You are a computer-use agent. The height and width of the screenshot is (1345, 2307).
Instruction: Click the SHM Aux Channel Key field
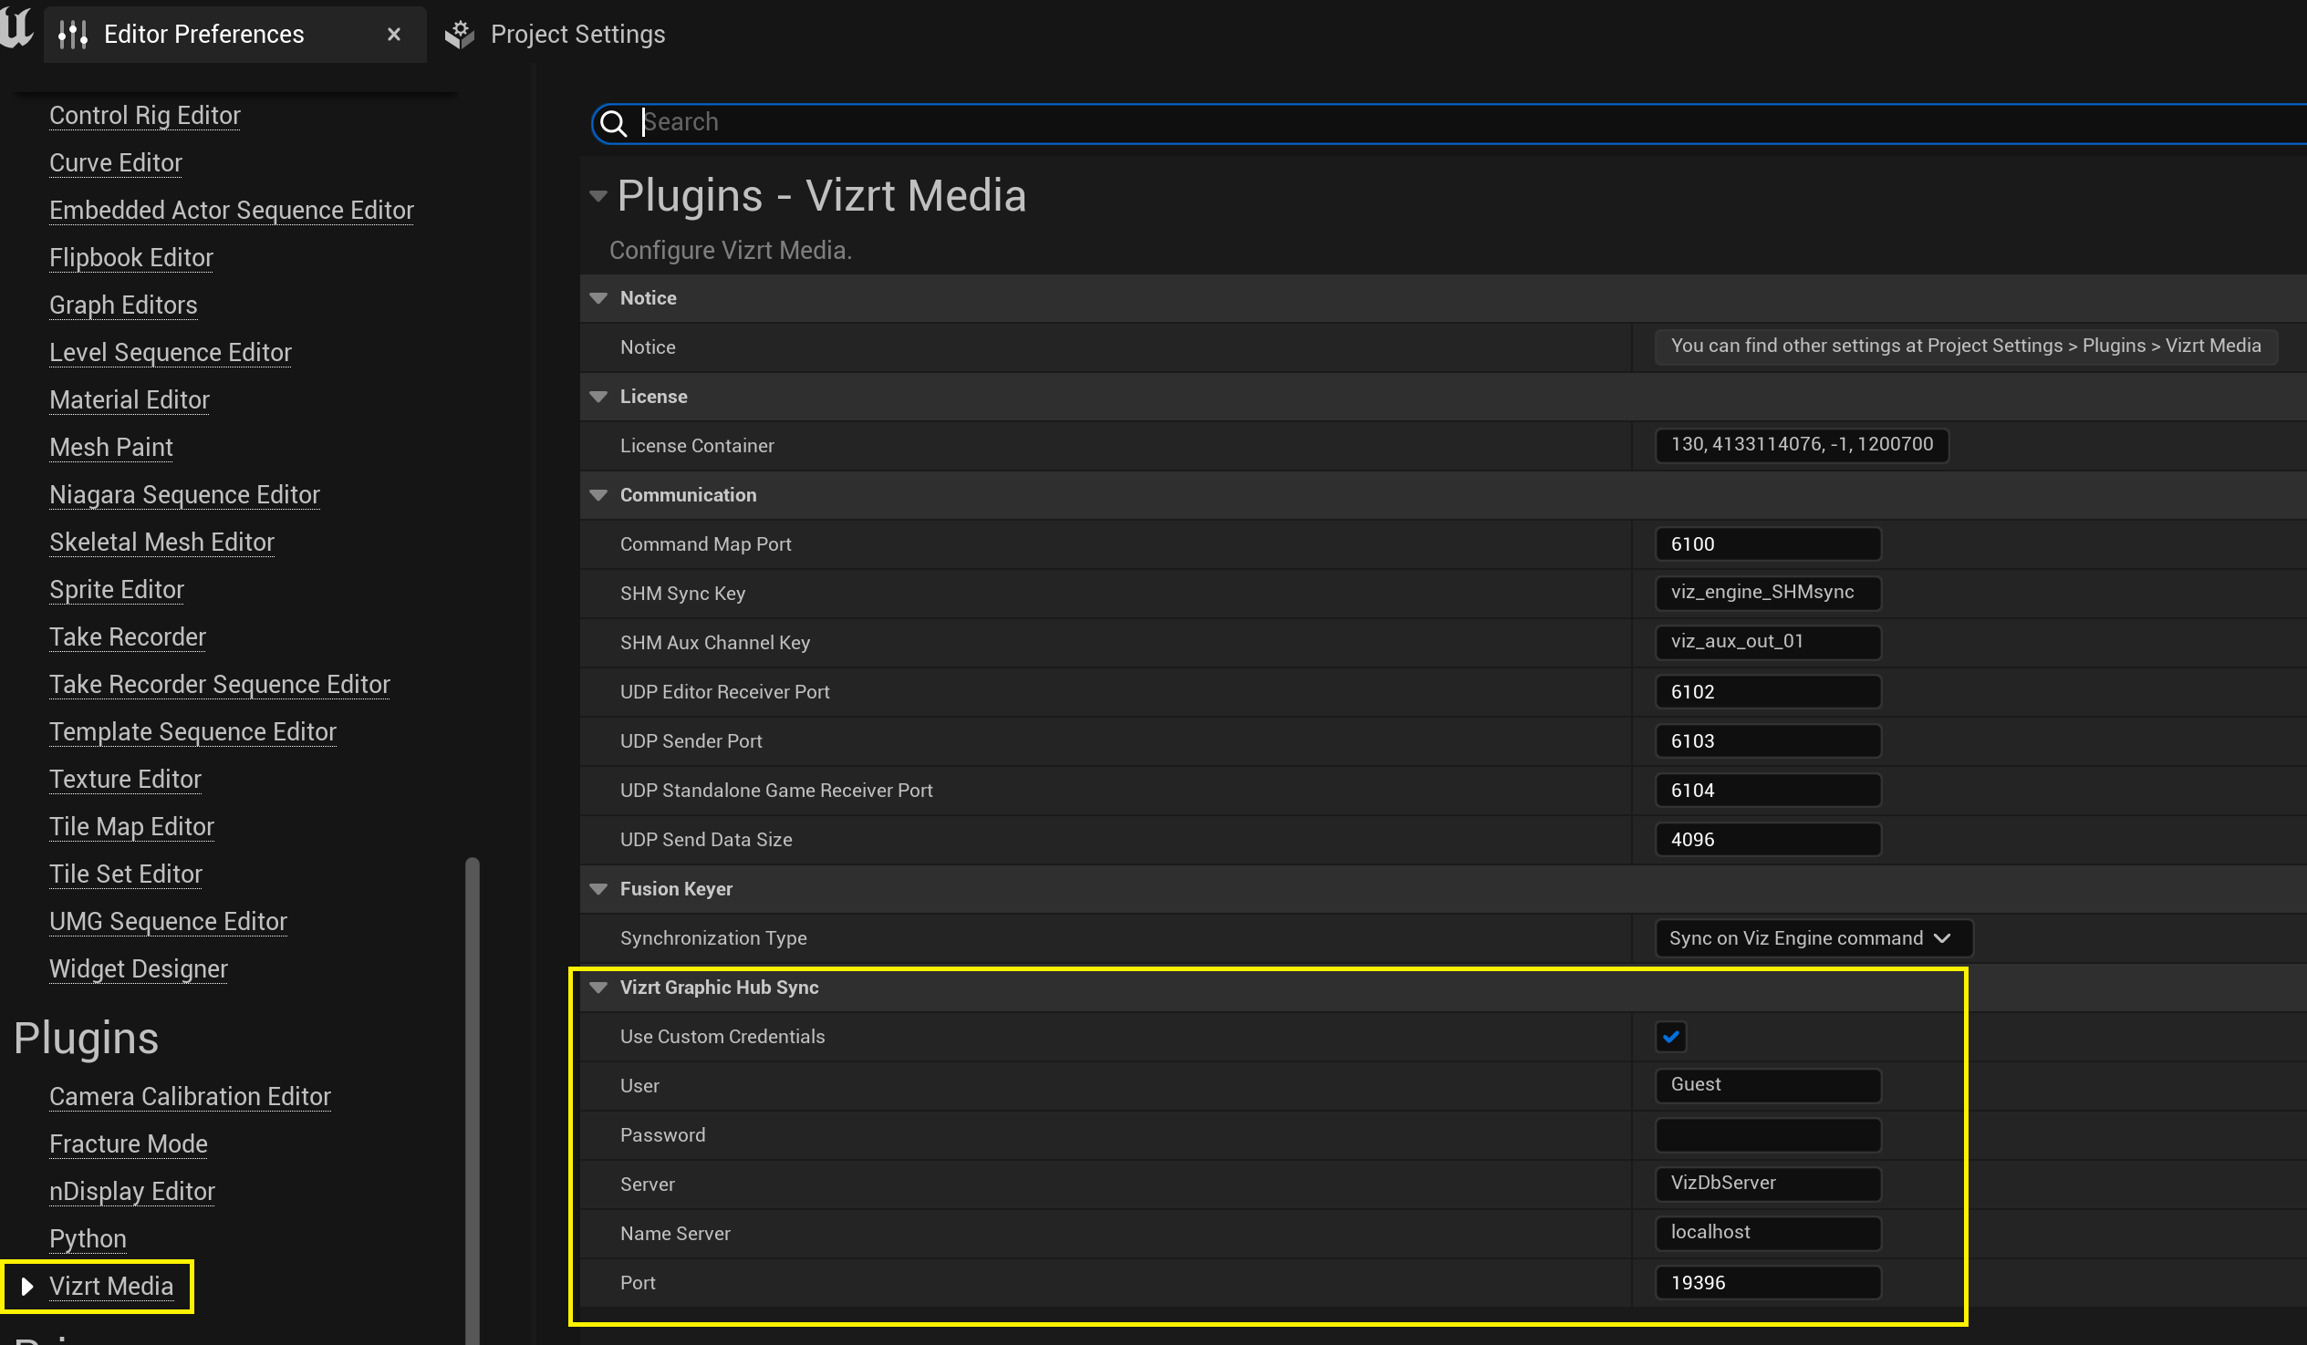click(x=1768, y=642)
